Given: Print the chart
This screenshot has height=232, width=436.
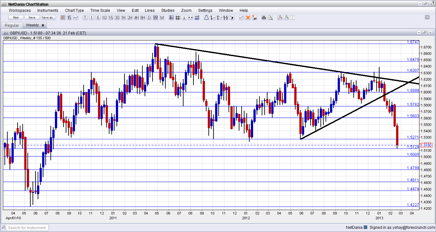Looking at the screenshot, I should pos(264,18).
